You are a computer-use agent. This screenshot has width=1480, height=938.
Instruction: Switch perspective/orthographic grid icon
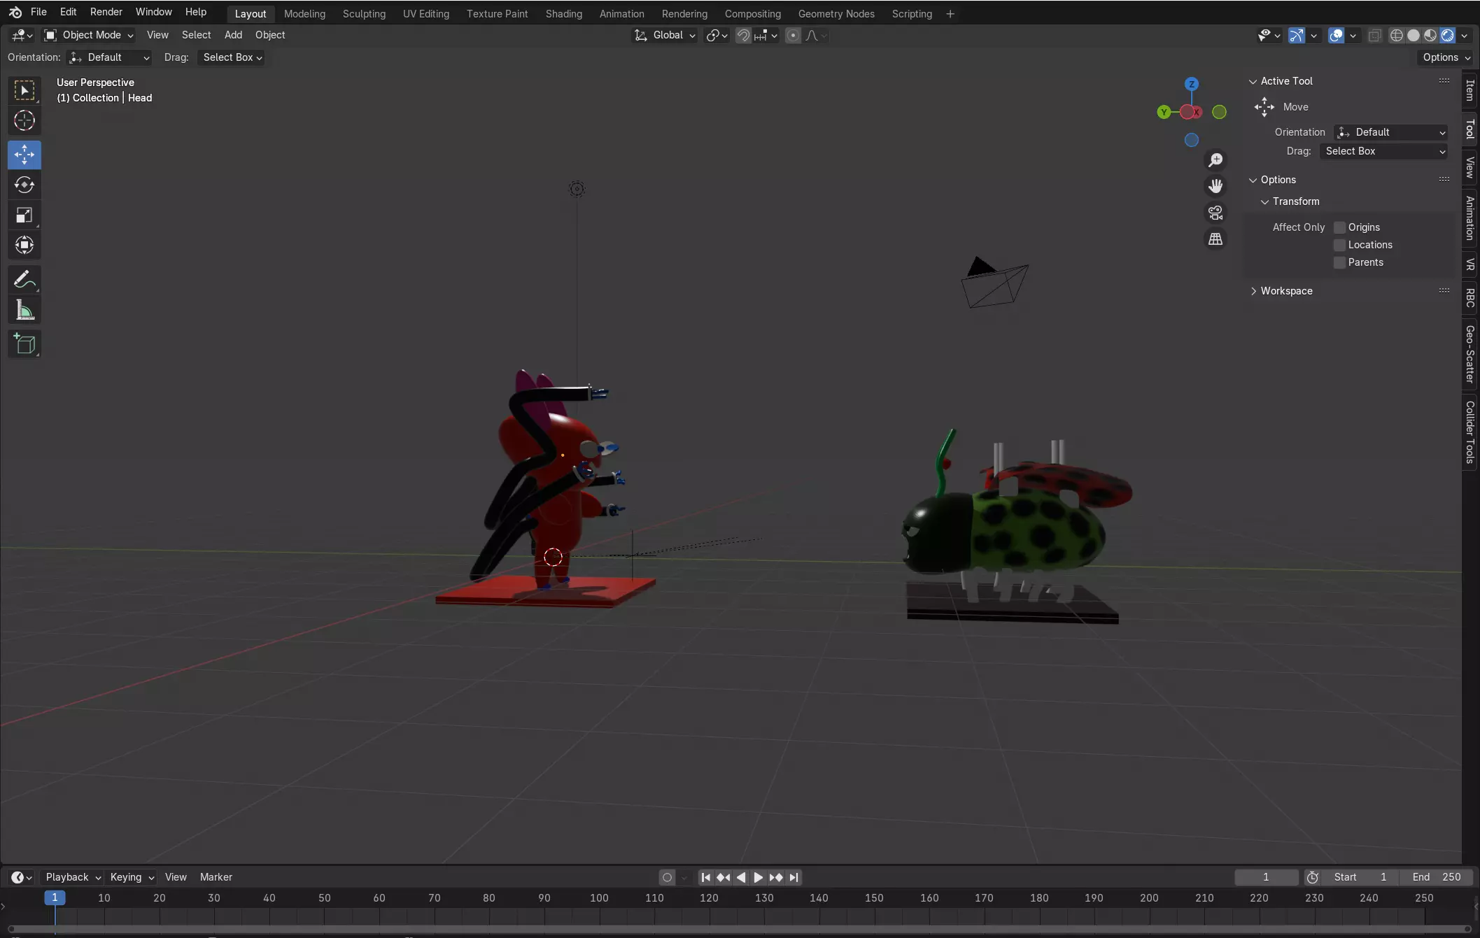click(1216, 239)
